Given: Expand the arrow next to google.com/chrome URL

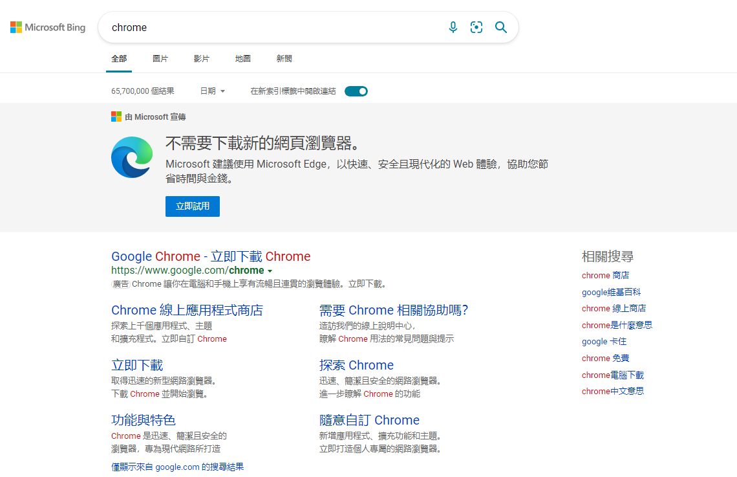Looking at the screenshot, I should (270, 271).
